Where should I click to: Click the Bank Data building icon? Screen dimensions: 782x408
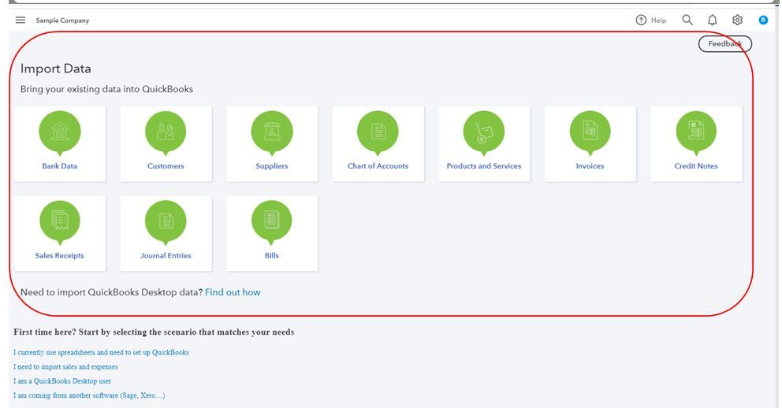tap(60, 132)
